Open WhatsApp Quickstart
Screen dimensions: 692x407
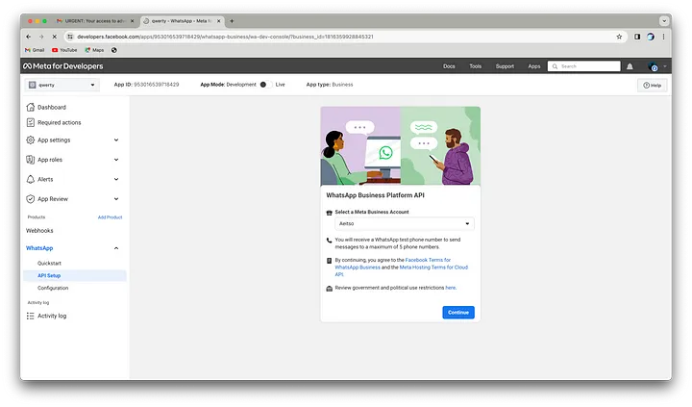point(49,264)
